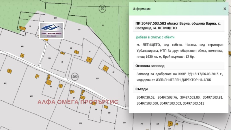The width and height of the screenshot is (231, 130).
Task: Select parcel 501 on the map
Action: (49, 58)
